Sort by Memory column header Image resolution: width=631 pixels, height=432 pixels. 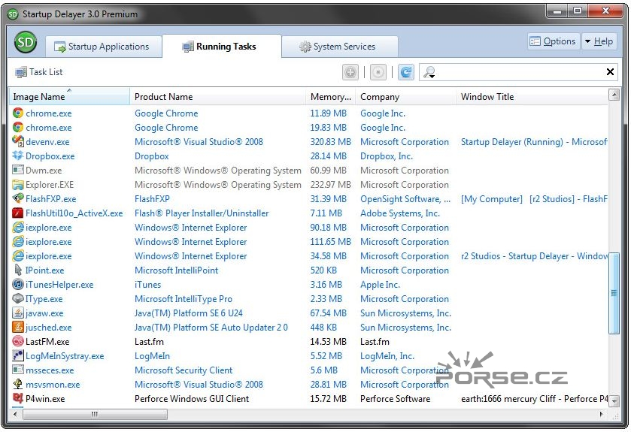click(x=330, y=97)
